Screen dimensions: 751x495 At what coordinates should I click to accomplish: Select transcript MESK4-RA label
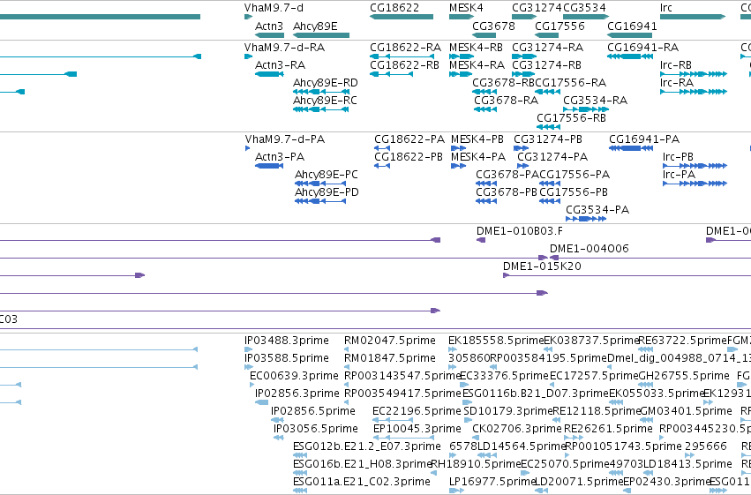pos(477,64)
